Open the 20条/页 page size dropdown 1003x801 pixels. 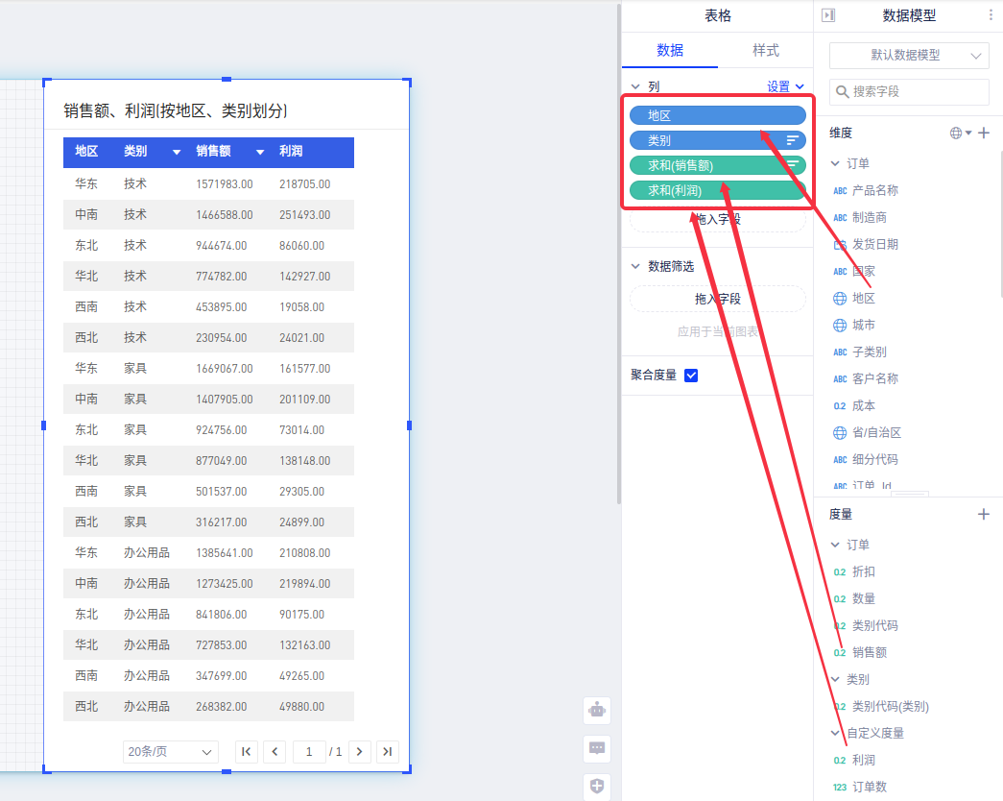(x=170, y=752)
